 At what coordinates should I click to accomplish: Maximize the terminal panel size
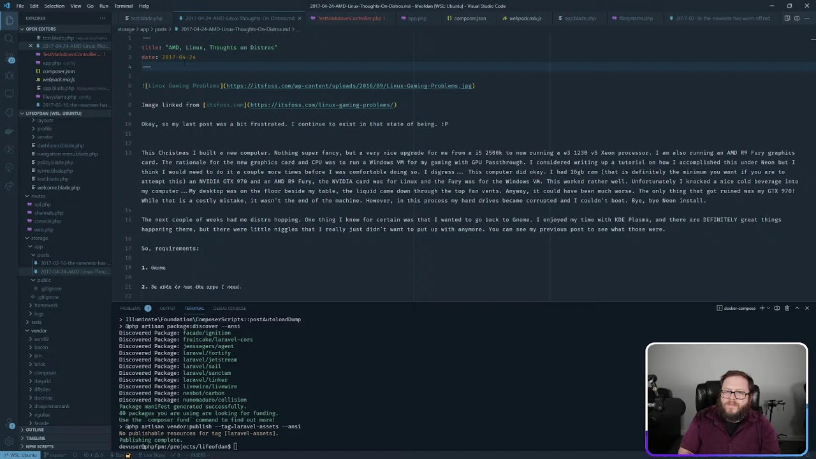(797, 308)
